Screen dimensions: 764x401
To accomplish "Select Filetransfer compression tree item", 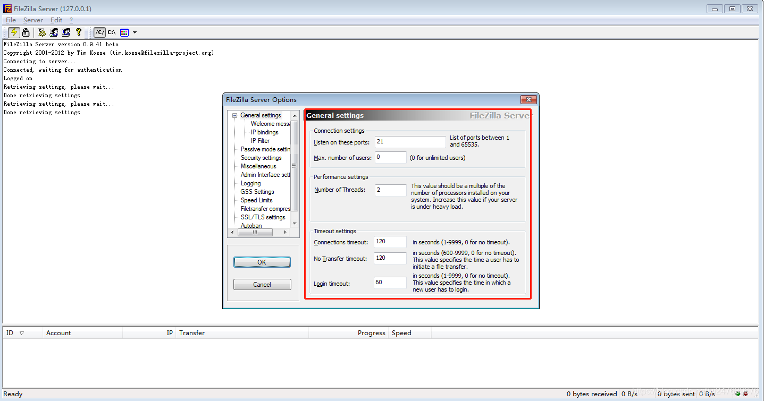I will 265,209.
